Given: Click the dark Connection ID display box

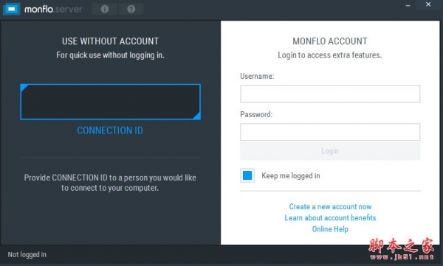Looking at the screenshot, I should coord(111,102).
